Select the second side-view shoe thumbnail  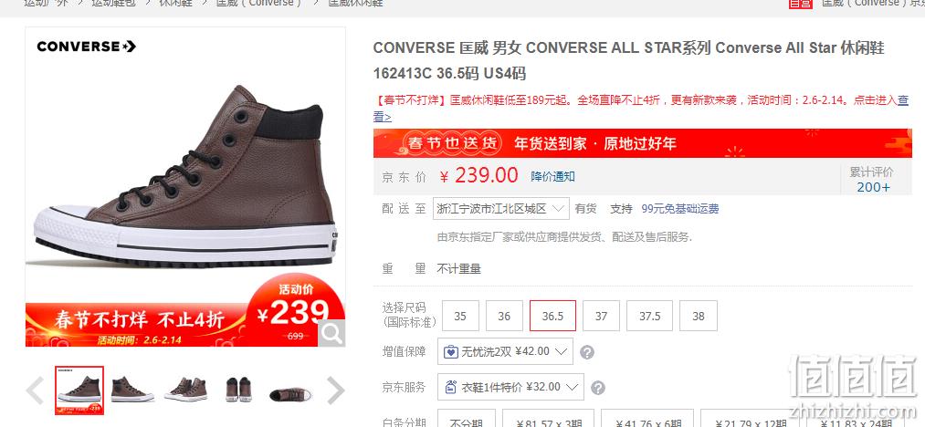pos(132,390)
